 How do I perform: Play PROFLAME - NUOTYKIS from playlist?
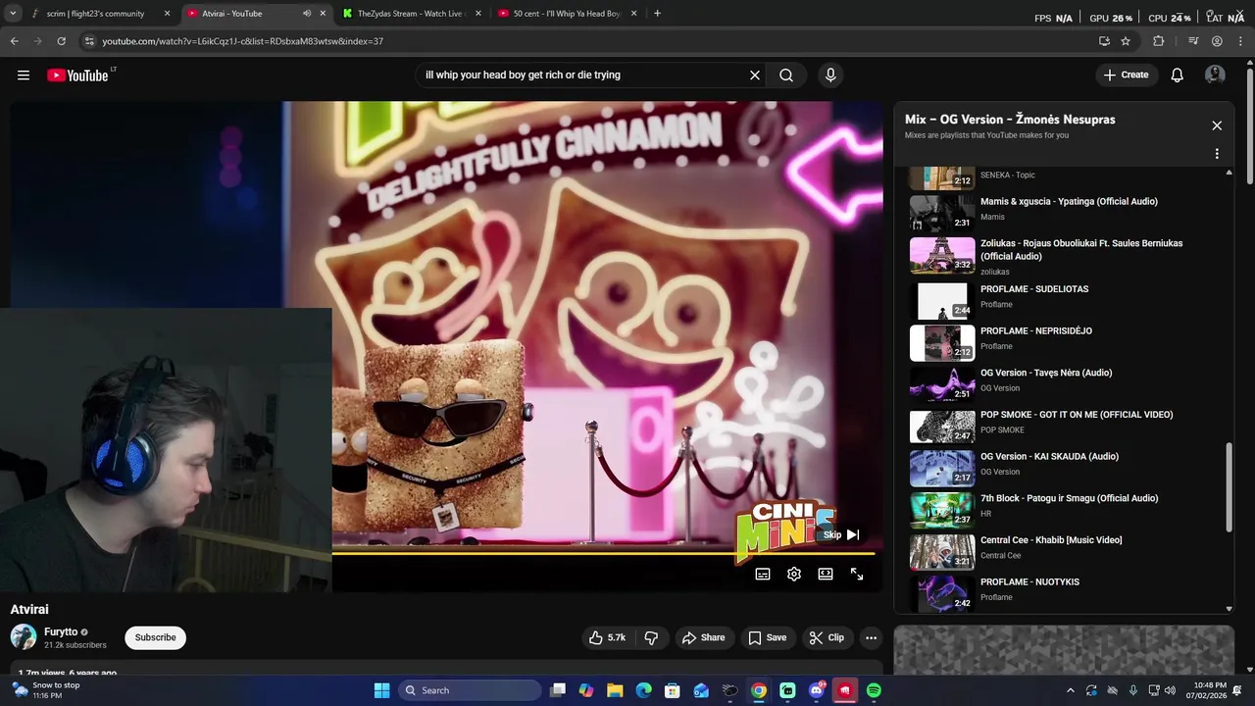[x=1064, y=592]
